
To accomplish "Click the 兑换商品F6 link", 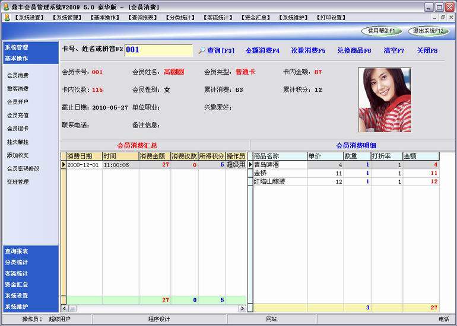I will [x=354, y=50].
